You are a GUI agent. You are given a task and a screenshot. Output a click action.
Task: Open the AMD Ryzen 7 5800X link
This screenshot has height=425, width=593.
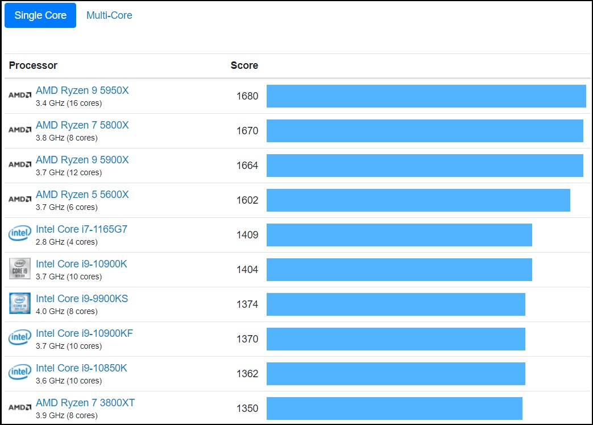point(82,125)
